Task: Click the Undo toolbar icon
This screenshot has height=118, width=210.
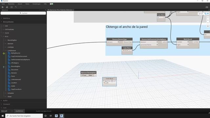Action: (x=16, y=7)
